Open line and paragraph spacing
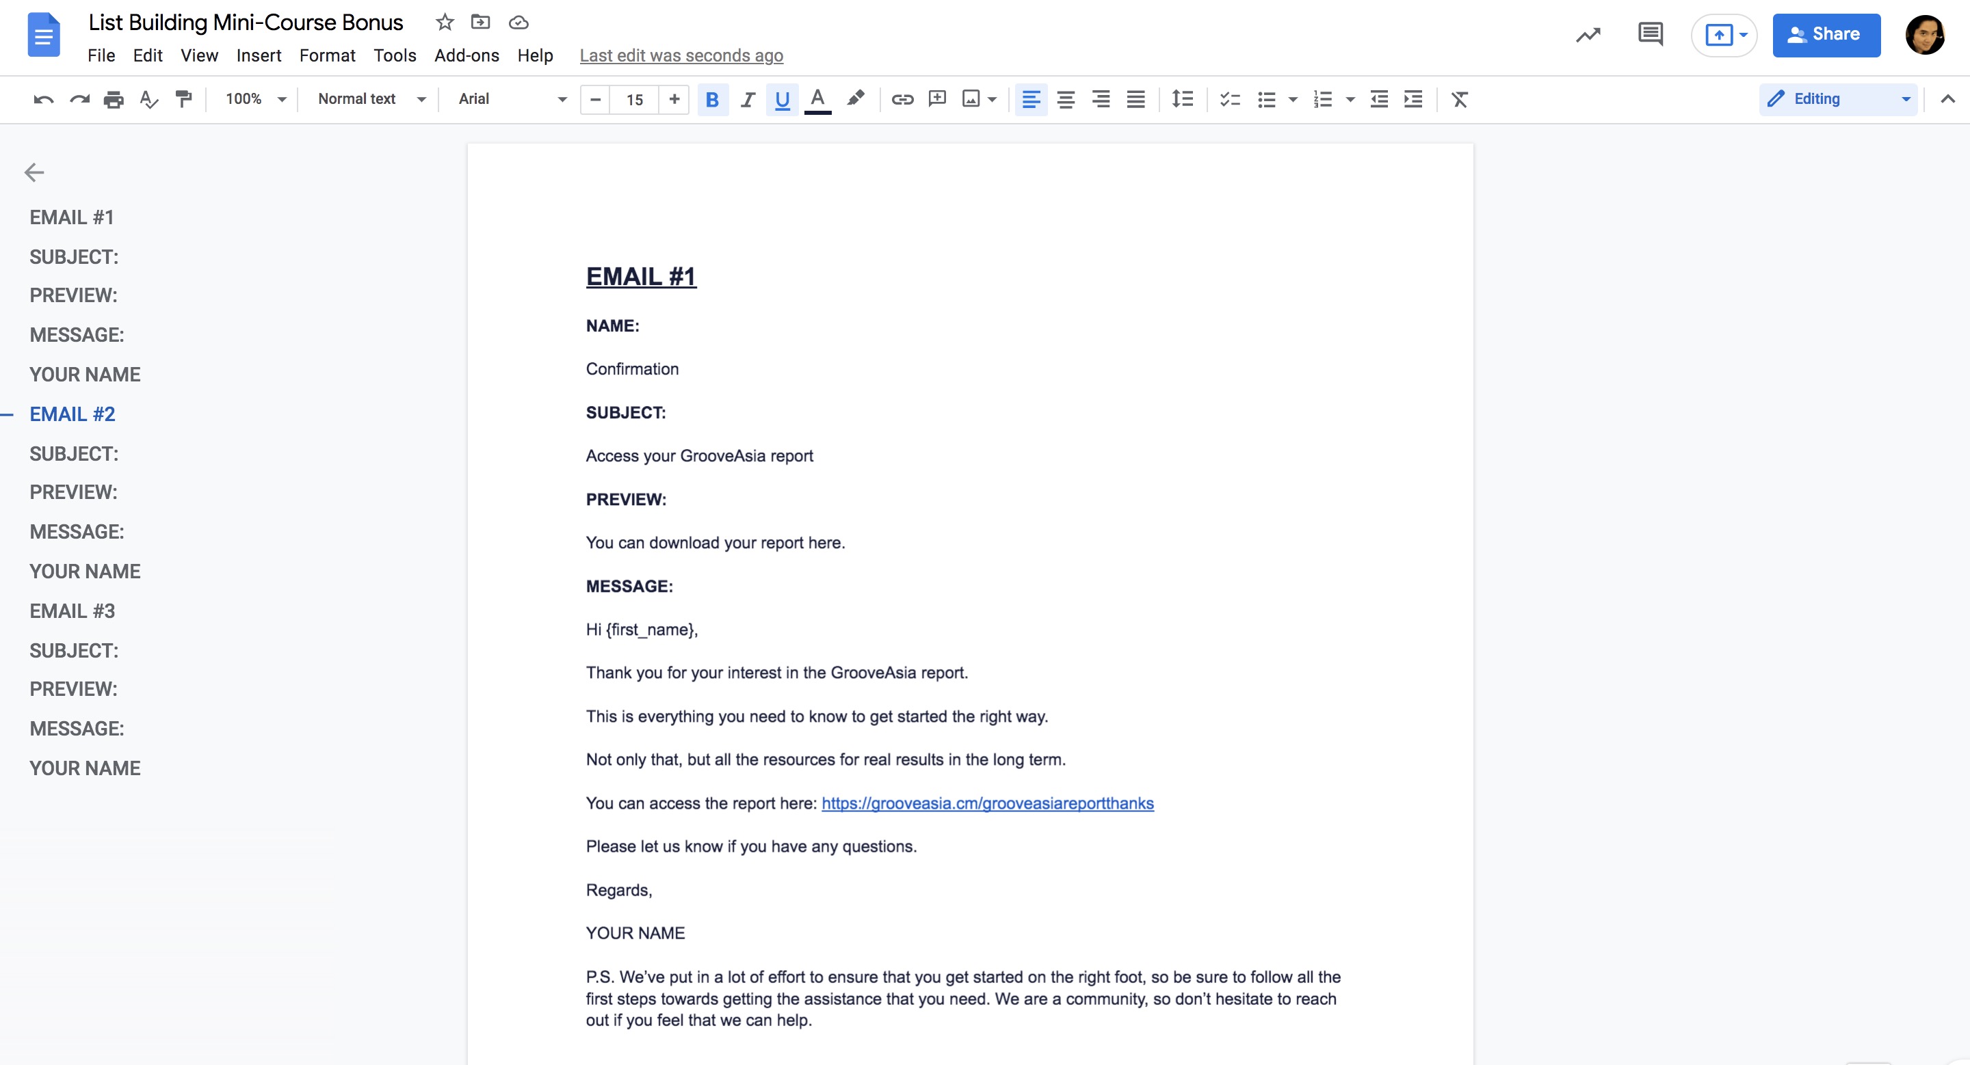 coord(1182,99)
